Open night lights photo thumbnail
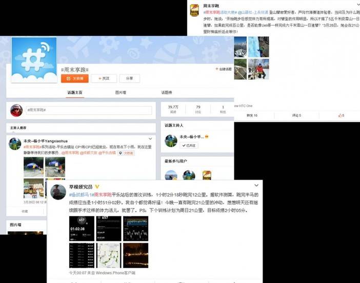Screen dimensions: 360x283 click(x=136, y=255)
